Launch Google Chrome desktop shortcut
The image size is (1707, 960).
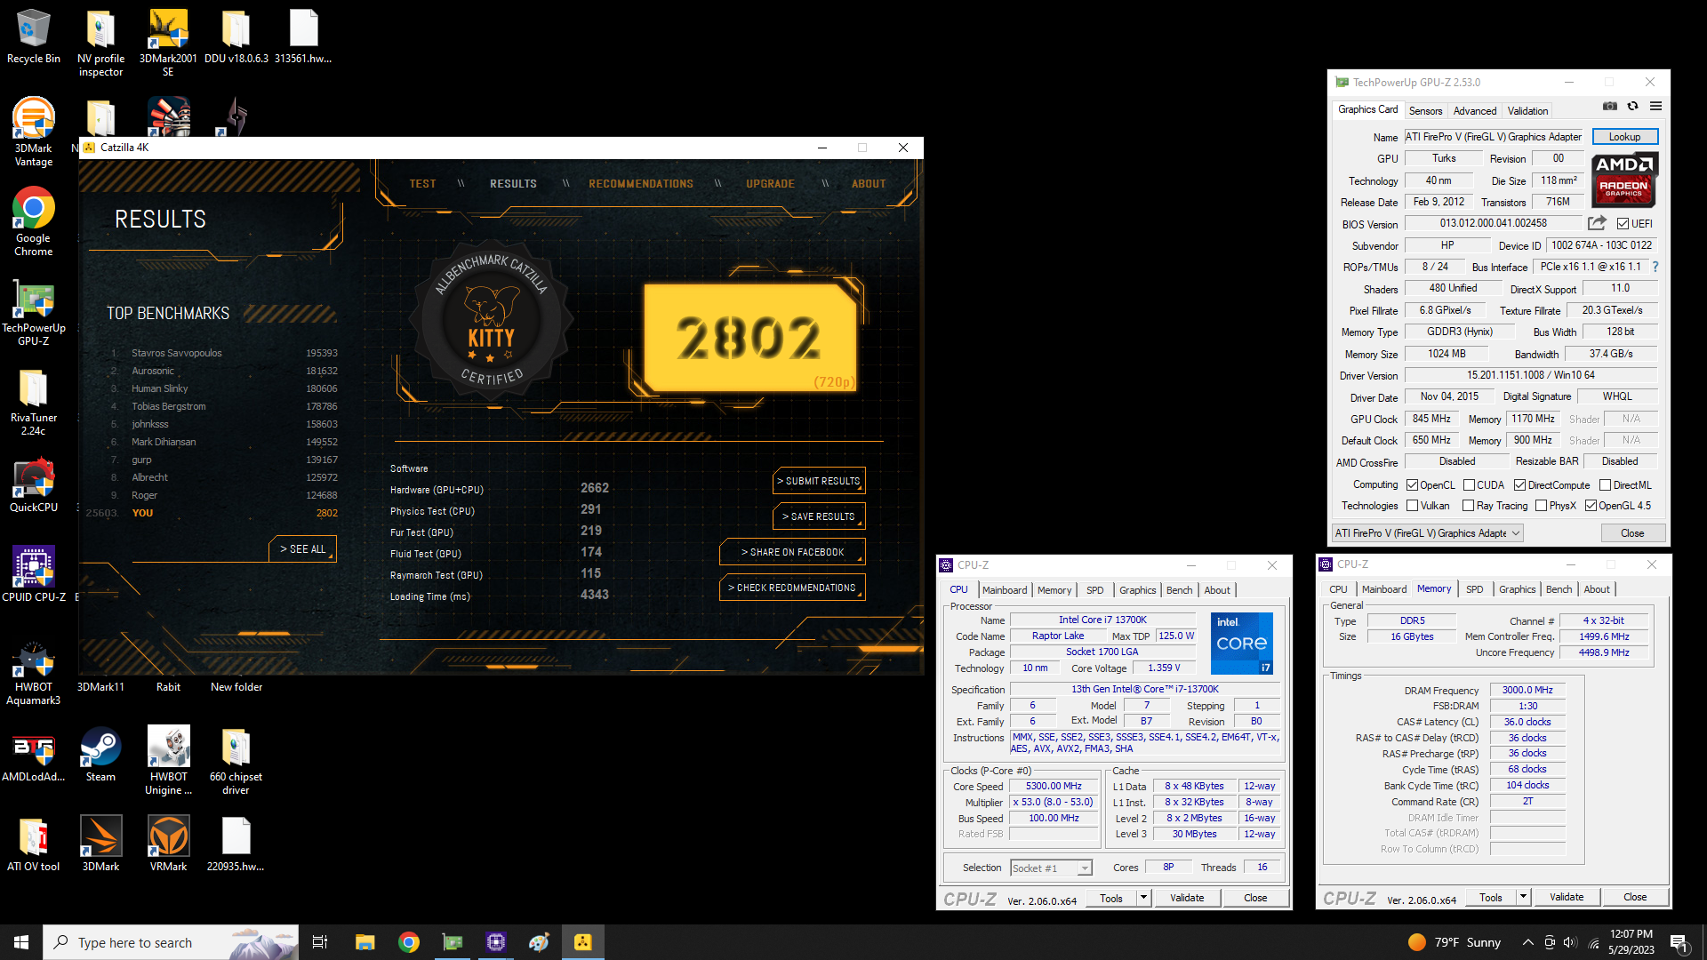33,221
